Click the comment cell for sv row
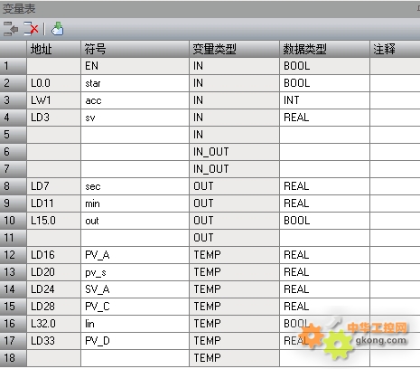420x369 pixels. [395, 118]
